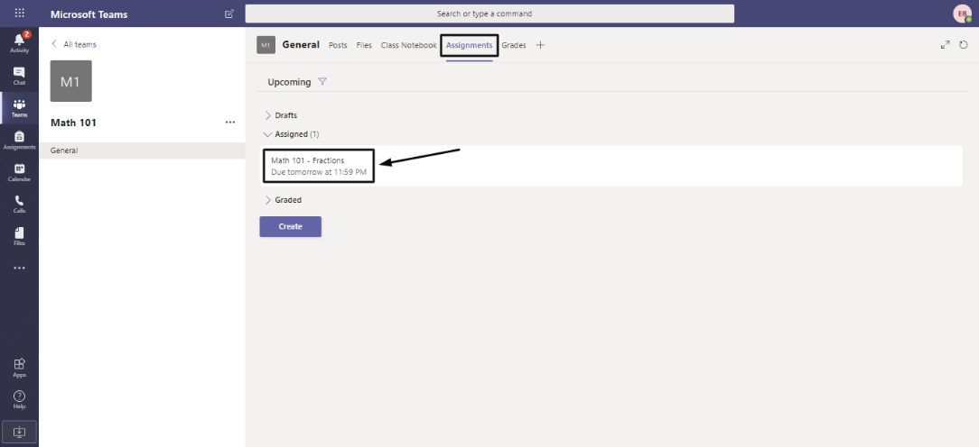
Task: Open the Activity feed bell icon
Action: point(19,43)
